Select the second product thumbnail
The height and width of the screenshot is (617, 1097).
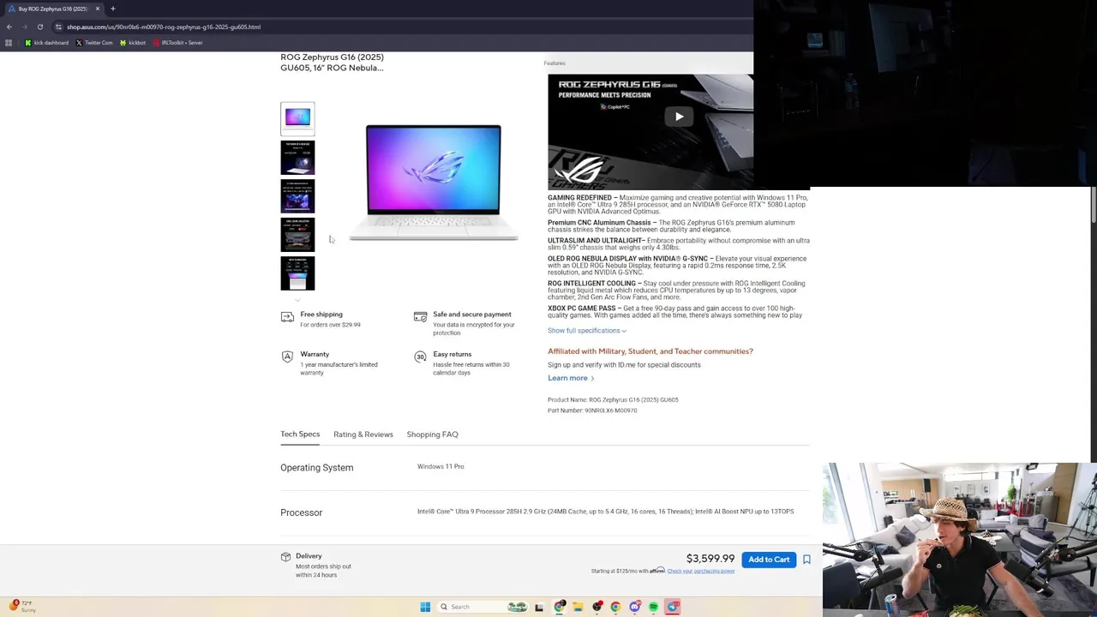tap(297, 158)
